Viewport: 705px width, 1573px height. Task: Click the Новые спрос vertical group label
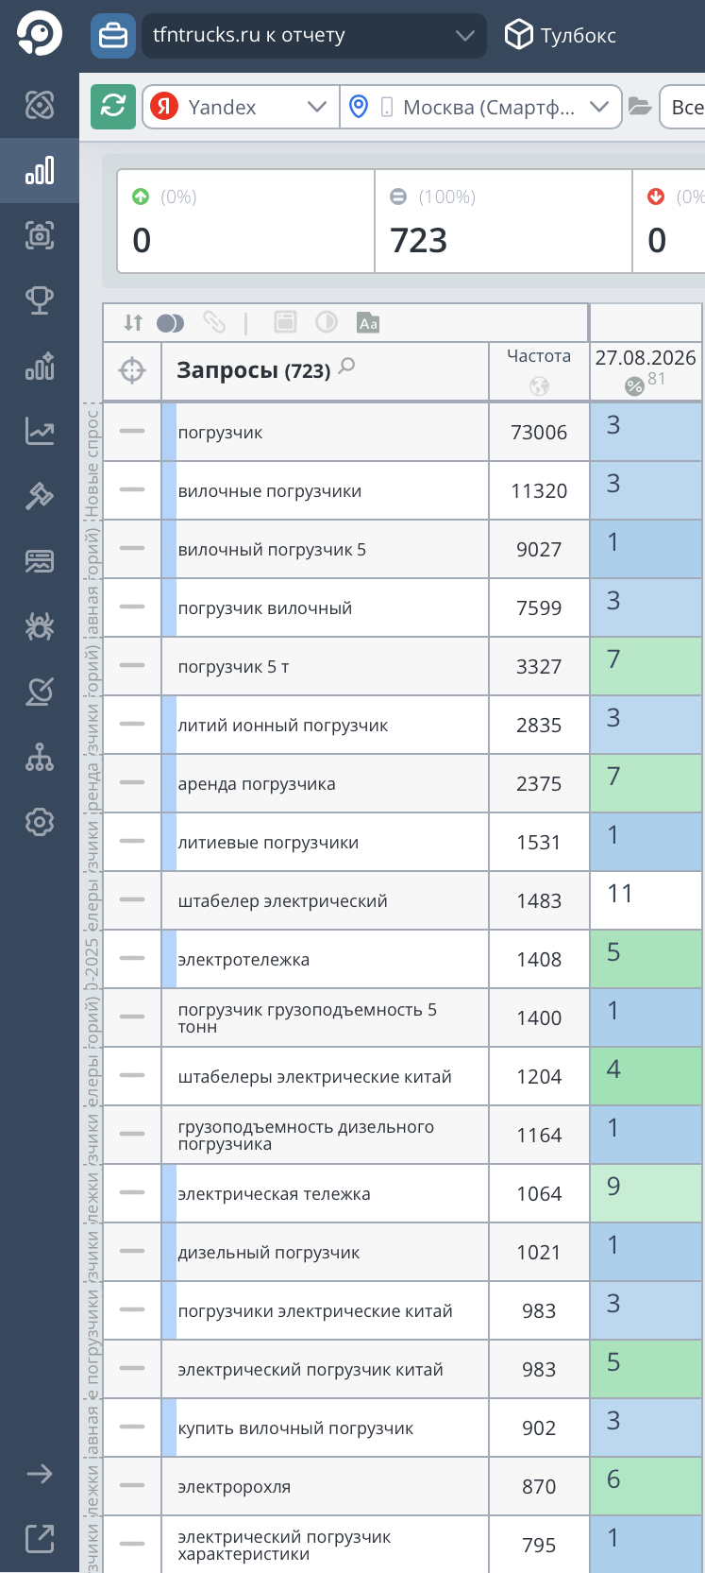click(x=92, y=464)
